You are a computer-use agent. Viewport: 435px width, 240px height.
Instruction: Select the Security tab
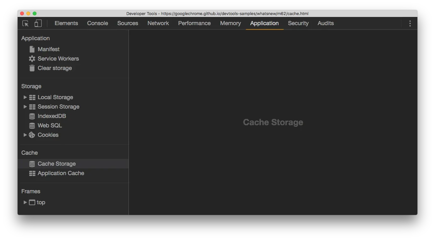pos(298,23)
